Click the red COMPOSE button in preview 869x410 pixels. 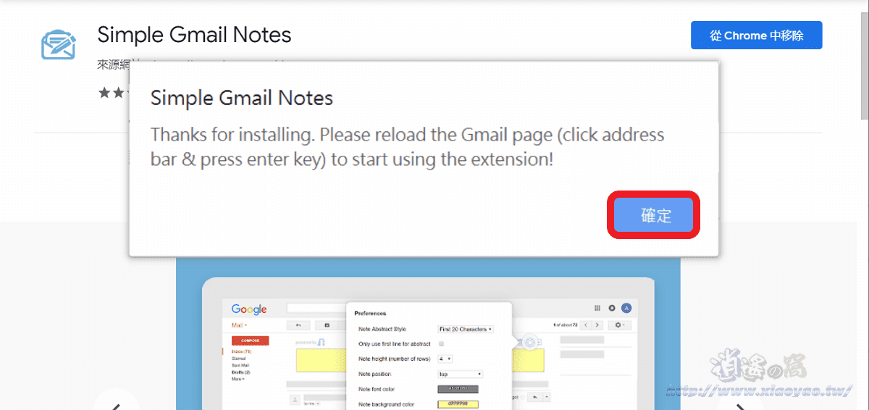pos(250,340)
